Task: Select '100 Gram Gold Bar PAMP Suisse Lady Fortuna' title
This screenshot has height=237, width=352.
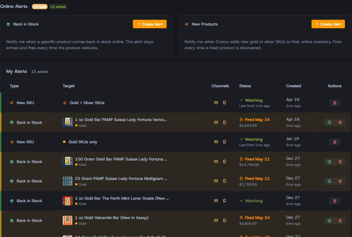Action: point(121,159)
